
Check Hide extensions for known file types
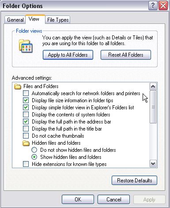coord(26,164)
